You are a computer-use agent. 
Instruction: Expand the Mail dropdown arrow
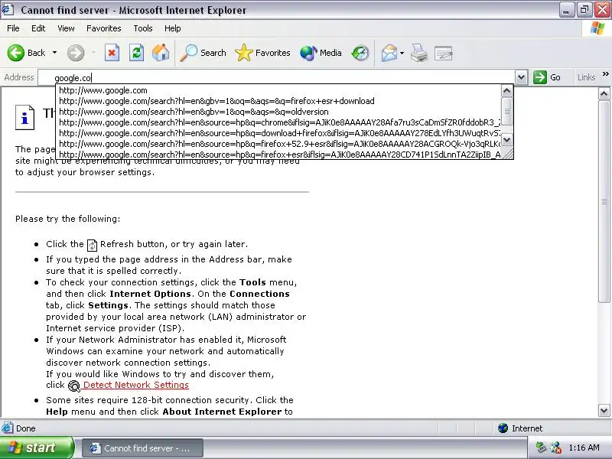pos(402,53)
